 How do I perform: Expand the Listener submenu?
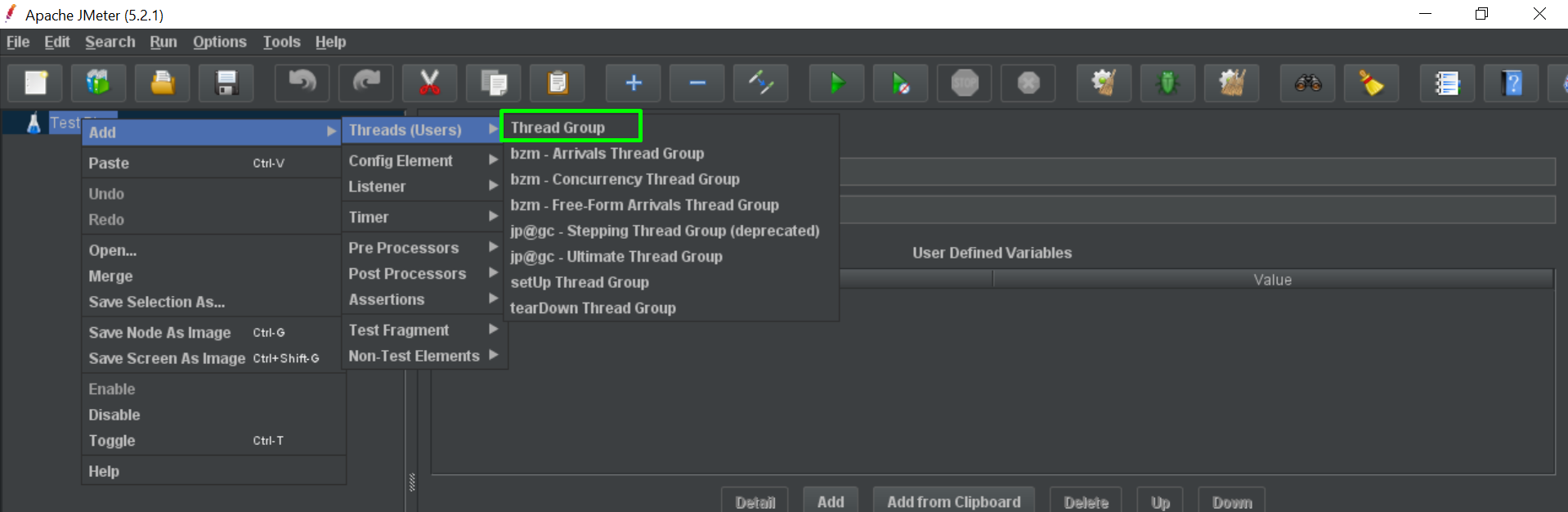423,186
